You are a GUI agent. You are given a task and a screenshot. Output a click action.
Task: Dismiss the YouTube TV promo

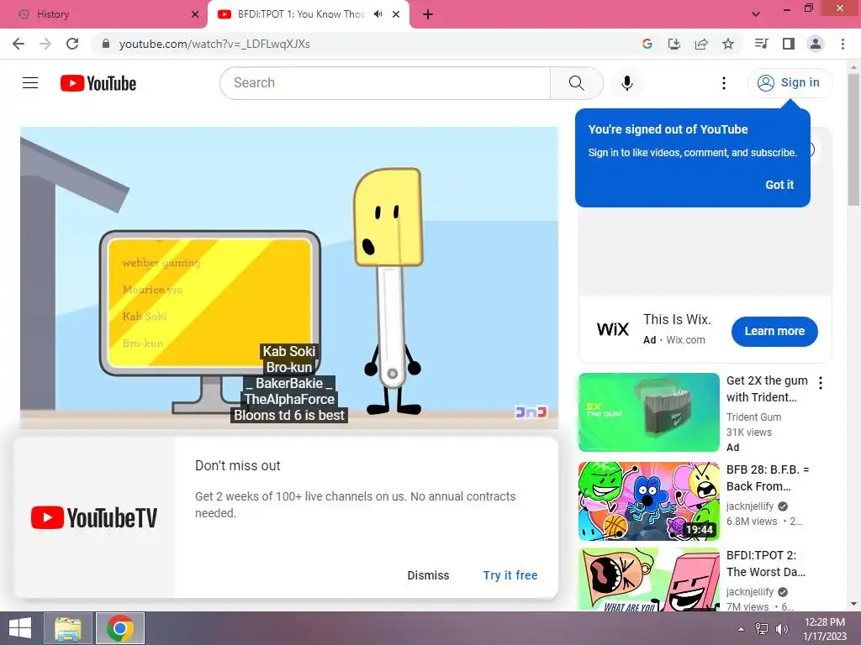tap(428, 575)
